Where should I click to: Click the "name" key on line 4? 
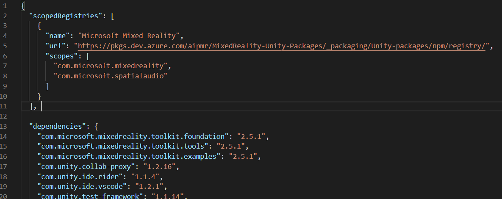(58, 36)
